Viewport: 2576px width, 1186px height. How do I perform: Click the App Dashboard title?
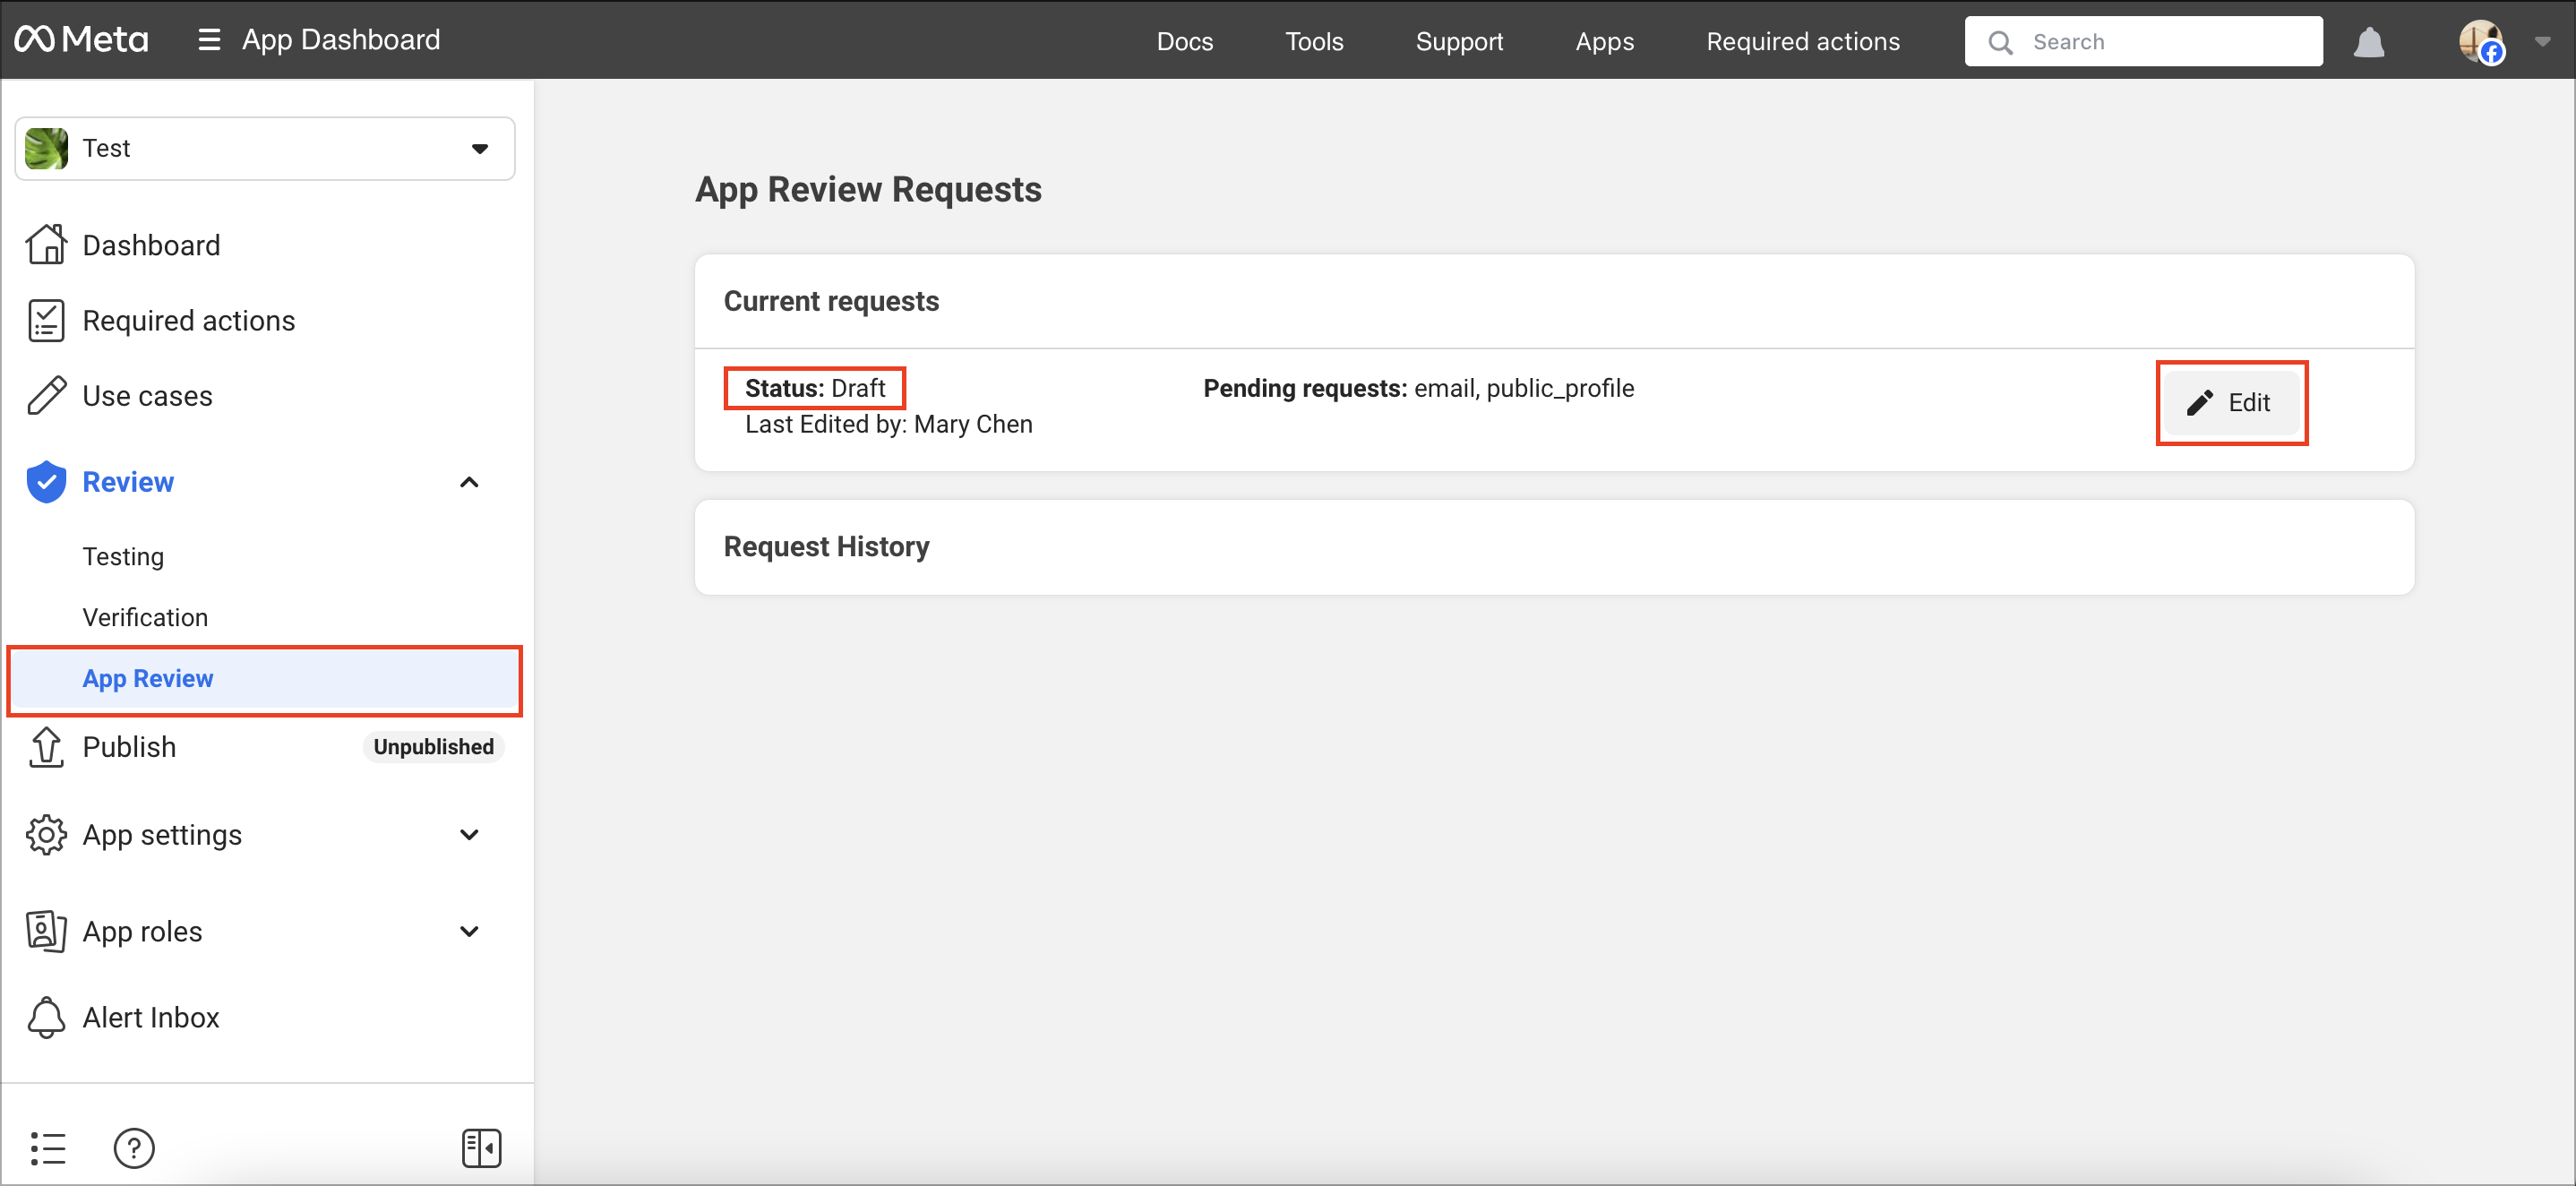[x=341, y=40]
